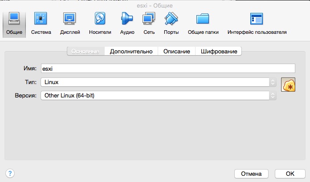Expand the Версия dropdown
This screenshot has width=310, height=182.
point(158,96)
